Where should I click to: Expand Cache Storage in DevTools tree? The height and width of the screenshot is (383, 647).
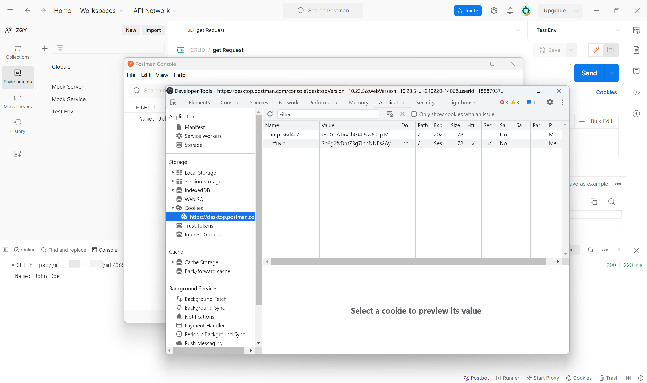click(173, 262)
